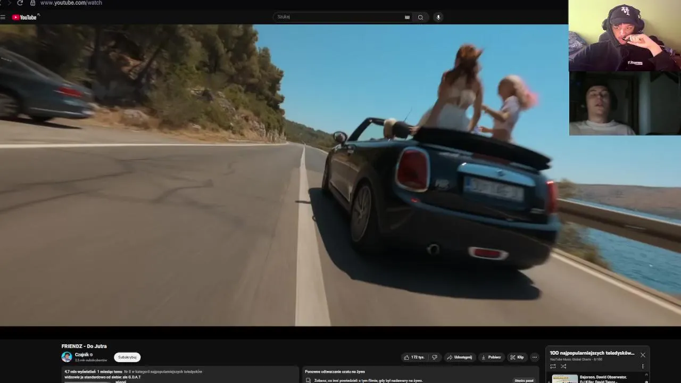The image size is (681, 383).
Task: Select the Bajorson, Dawid Obserwator playlist thumbnail
Action: pyautogui.click(x=565, y=379)
